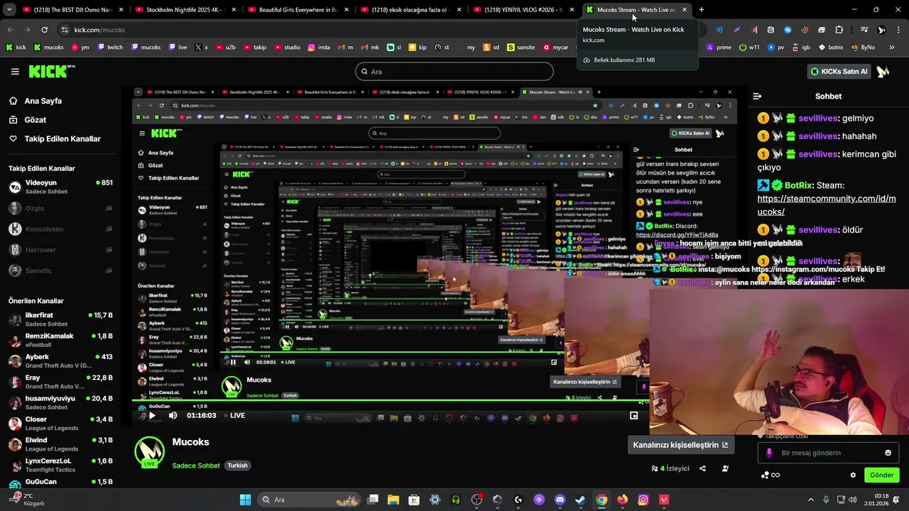Image resolution: width=909 pixels, height=511 pixels.
Task: Open File Explorer from the taskbar
Action: [393, 500]
